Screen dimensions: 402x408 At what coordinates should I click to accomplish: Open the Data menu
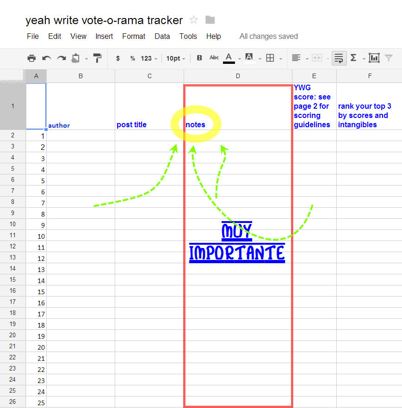162,36
